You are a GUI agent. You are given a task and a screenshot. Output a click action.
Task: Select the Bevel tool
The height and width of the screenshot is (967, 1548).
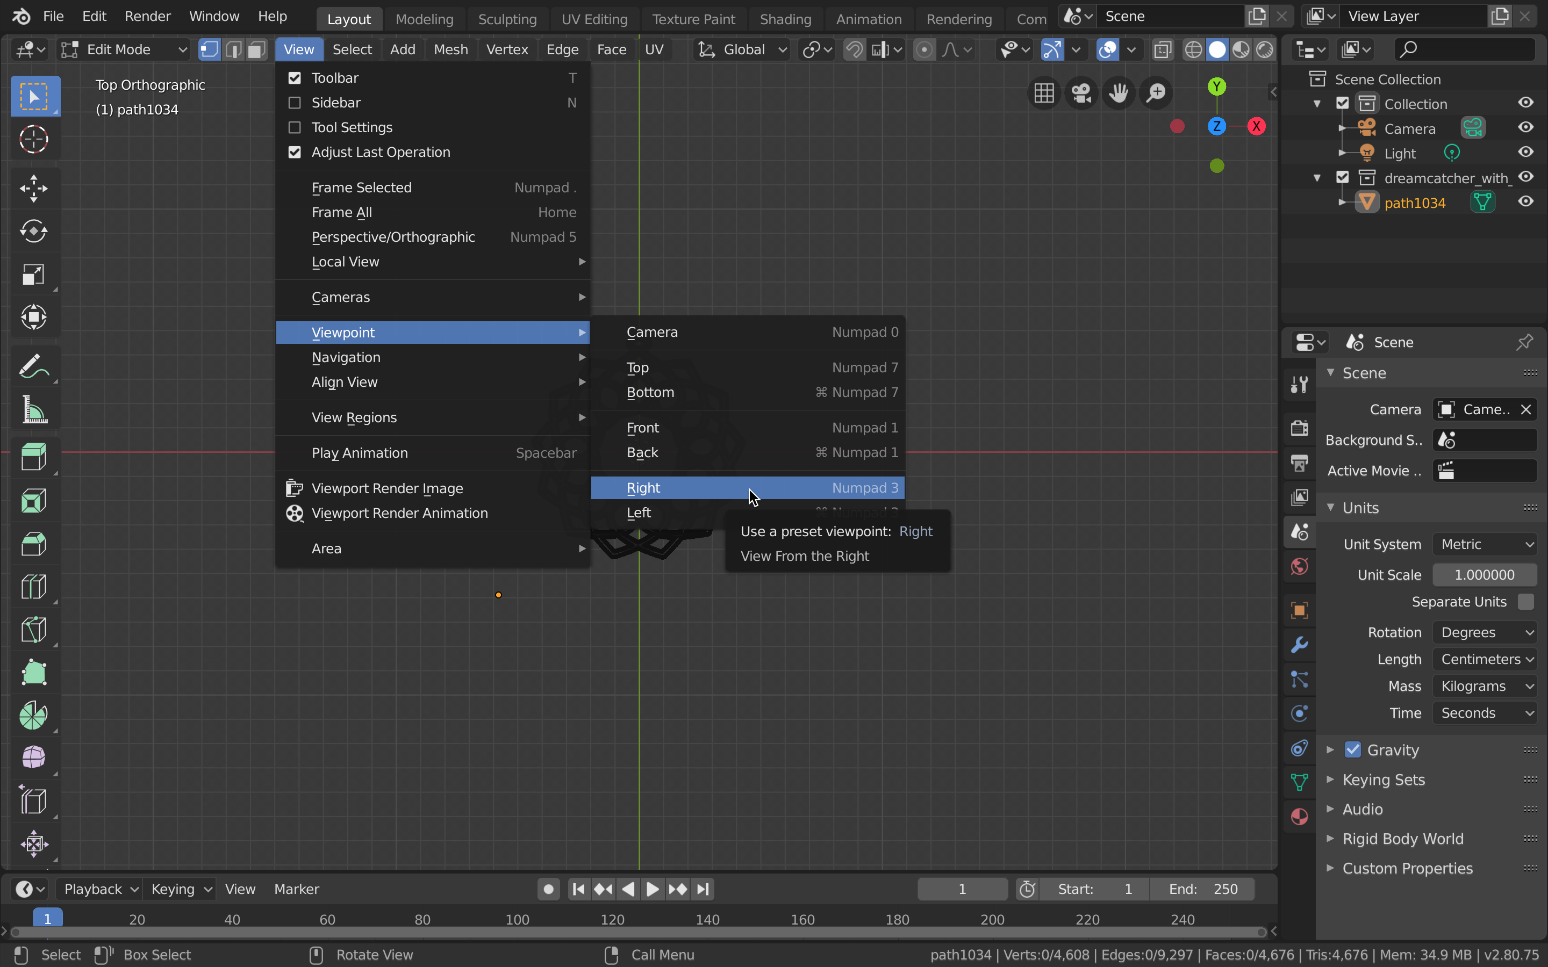point(34,544)
